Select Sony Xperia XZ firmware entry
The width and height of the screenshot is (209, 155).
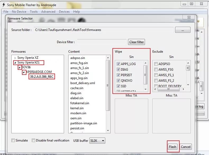point(28,58)
